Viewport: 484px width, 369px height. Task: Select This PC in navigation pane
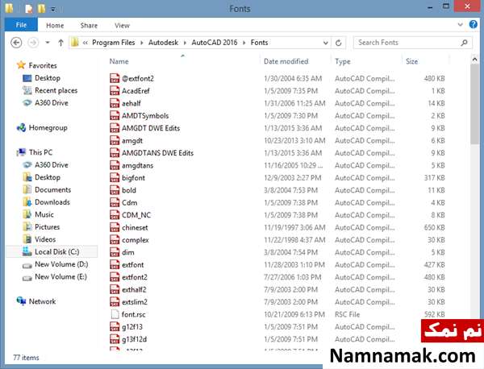(x=40, y=152)
